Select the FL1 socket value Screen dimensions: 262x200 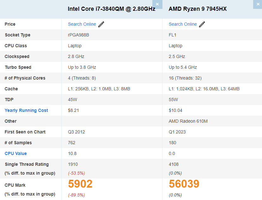point(172,35)
